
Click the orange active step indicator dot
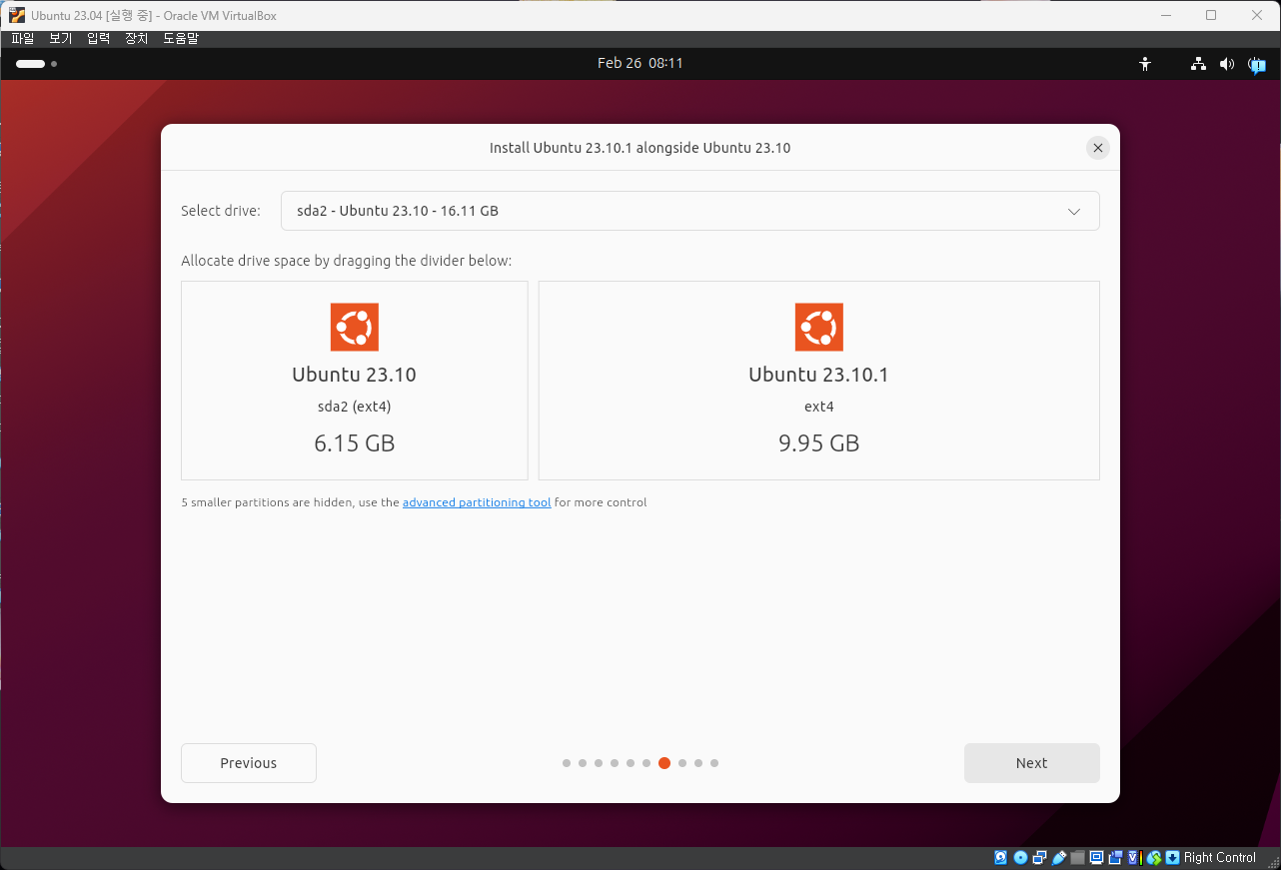pyautogui.click(x=664, y=763)
